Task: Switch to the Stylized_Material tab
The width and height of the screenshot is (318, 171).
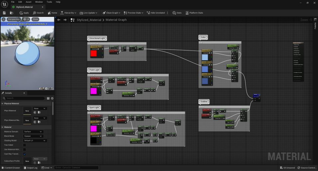Action: [25, 7]
